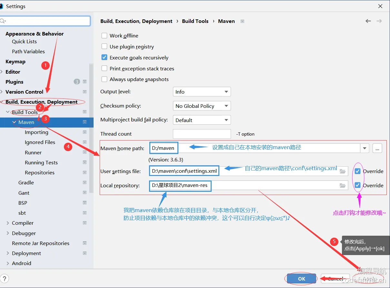This screenshot has height=288, width=390.
Task: Browse folder for Local repository
Action: (343, 185)
